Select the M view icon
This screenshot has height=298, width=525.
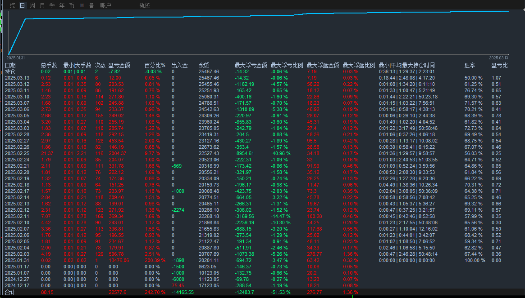point(81,5)
